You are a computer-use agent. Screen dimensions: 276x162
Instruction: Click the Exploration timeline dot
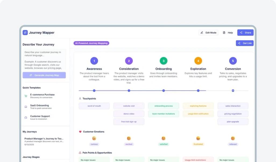[198, 91]
